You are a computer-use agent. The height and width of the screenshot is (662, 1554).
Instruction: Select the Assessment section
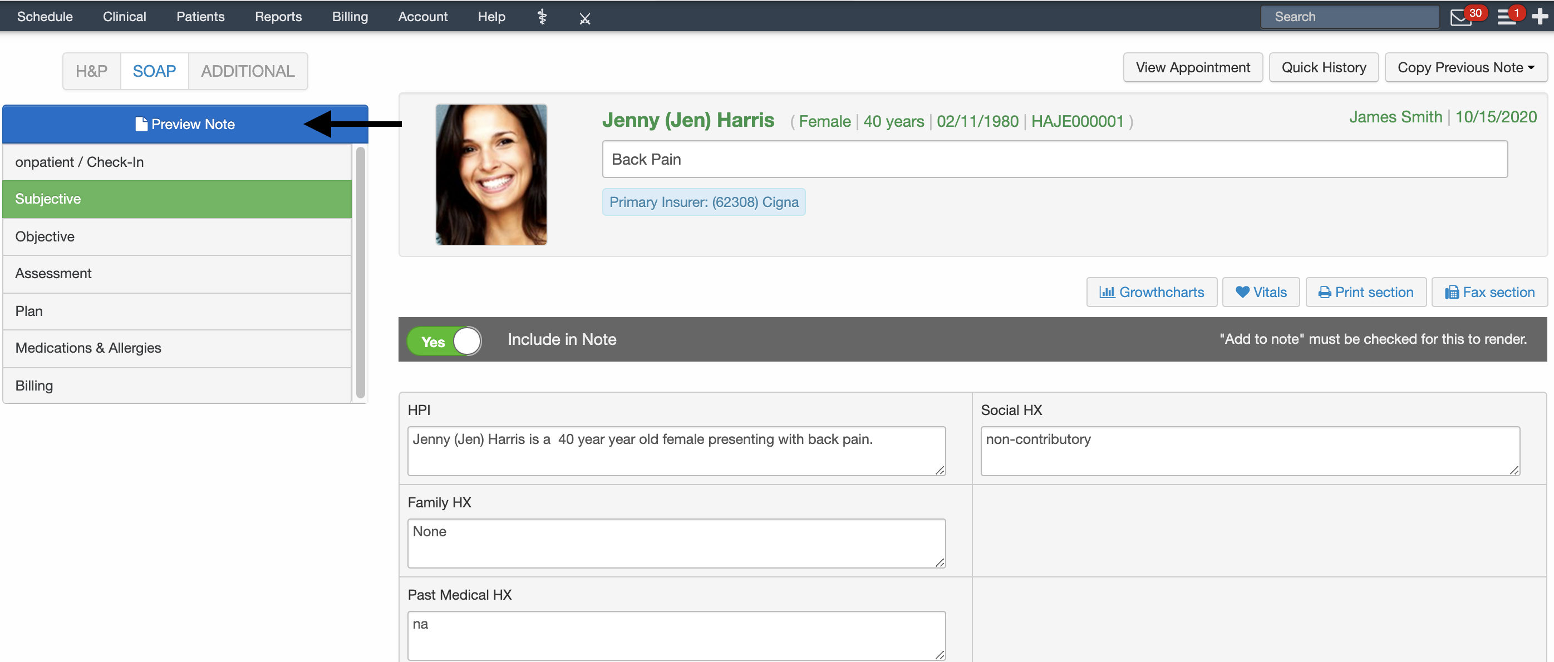[x=177, y=274]
